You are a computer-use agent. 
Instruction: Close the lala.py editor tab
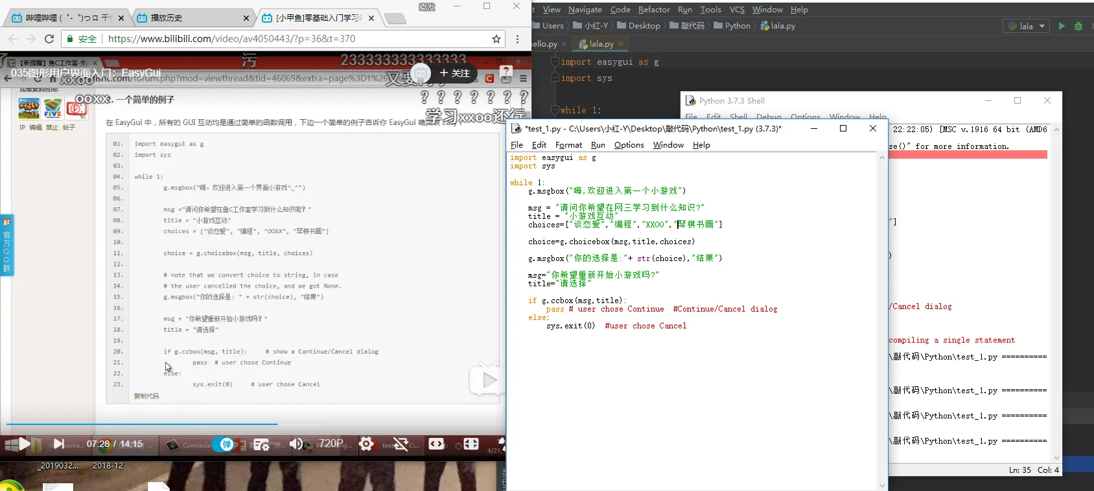(621, 44)
